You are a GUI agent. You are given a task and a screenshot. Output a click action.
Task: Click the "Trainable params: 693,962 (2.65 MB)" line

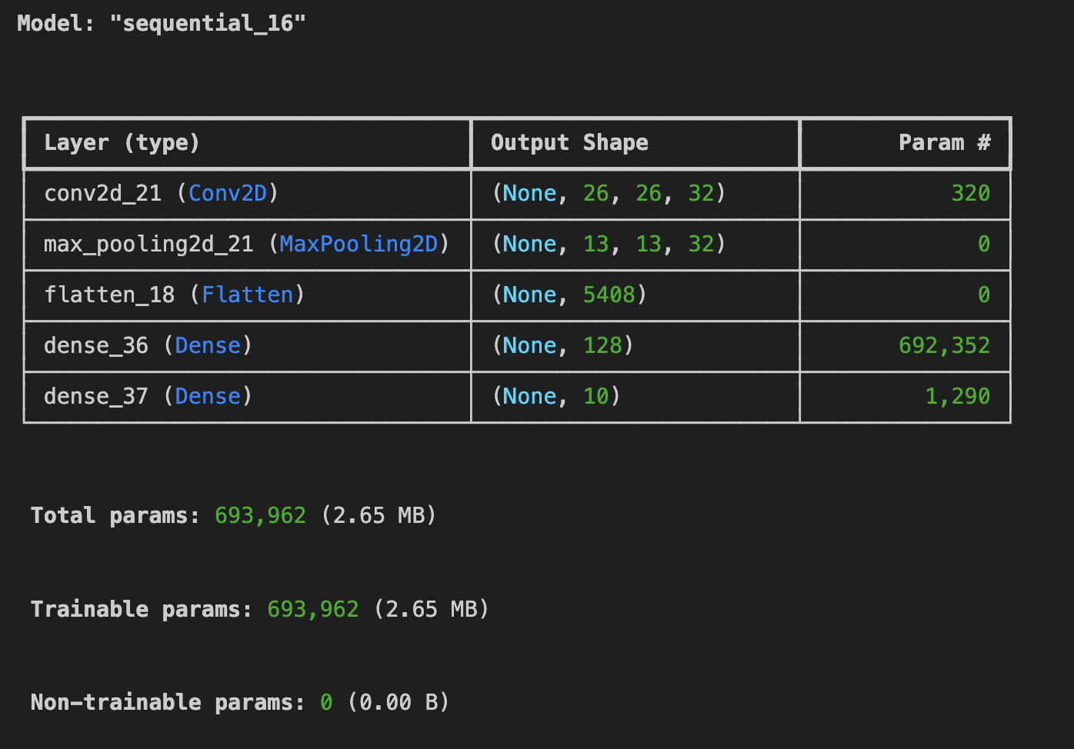pyautogui.click(x=260, y=609)
